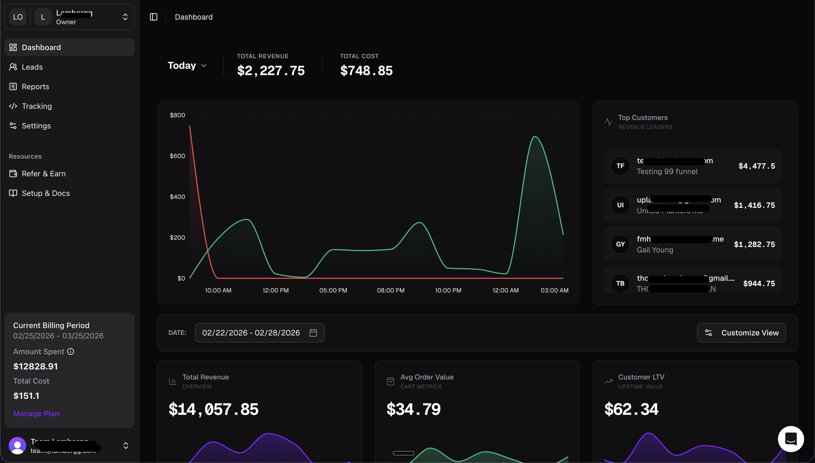Click the Settings sliders icon in sidebar
This screenshot has width=815, height=463.
[x=13, y=126]
